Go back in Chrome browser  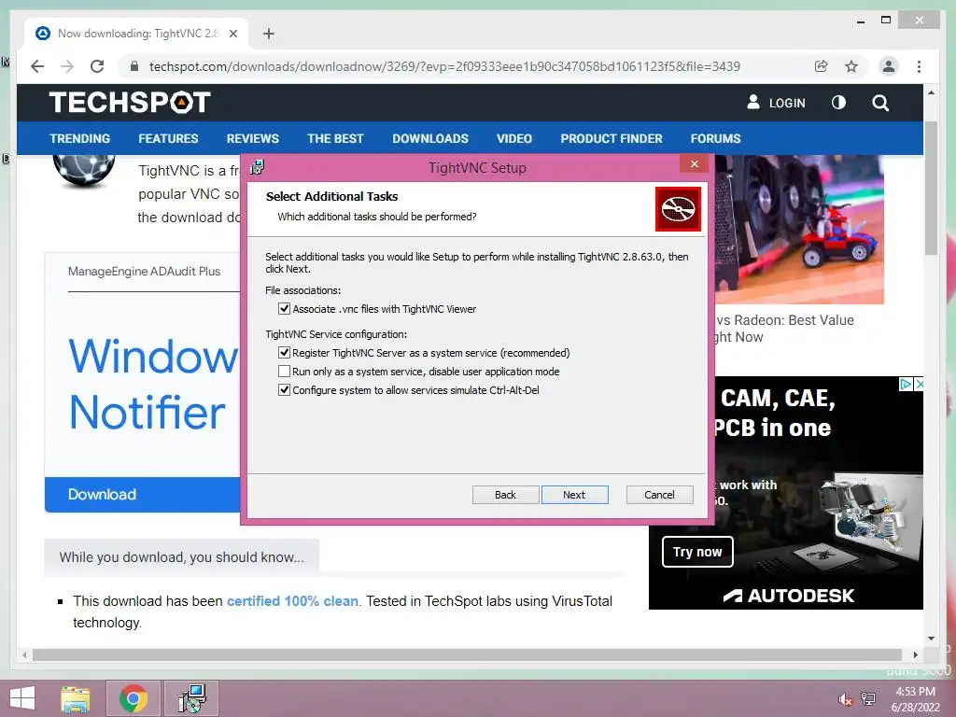tap(37, 66)
